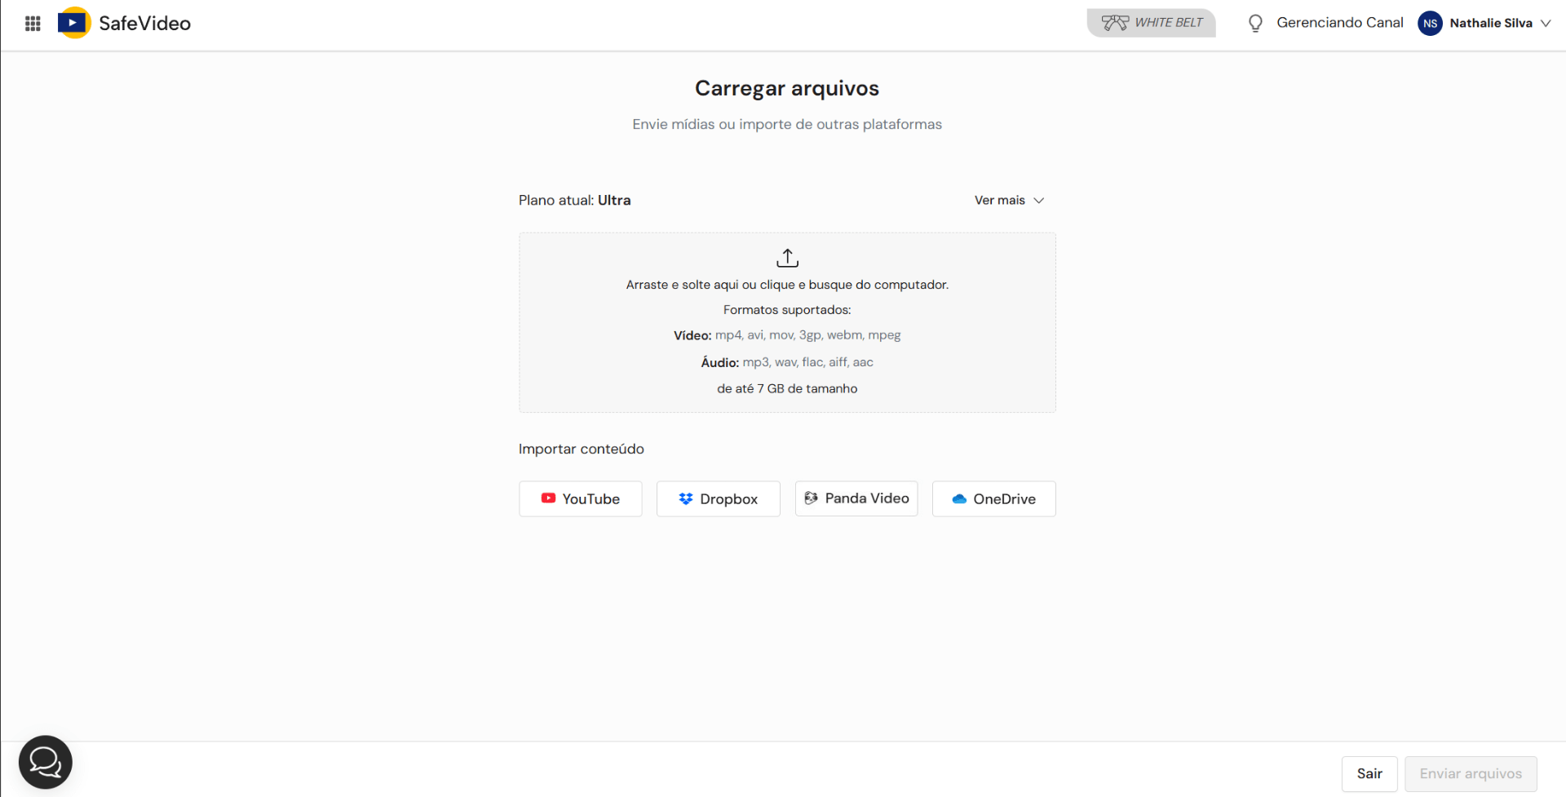
Task: Click the Sair button
Action: pyautogui.click(x=1369, y=774)
